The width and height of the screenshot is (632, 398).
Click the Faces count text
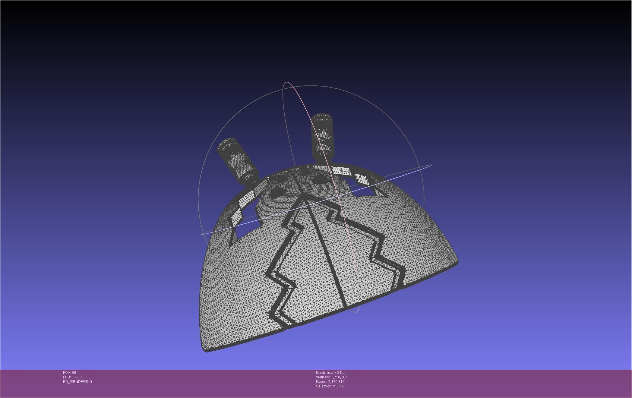coord(330,382)
